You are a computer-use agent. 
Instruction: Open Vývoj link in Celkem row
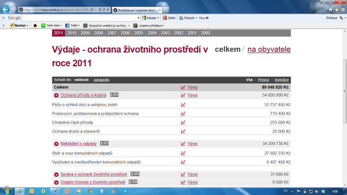[192, 87]
